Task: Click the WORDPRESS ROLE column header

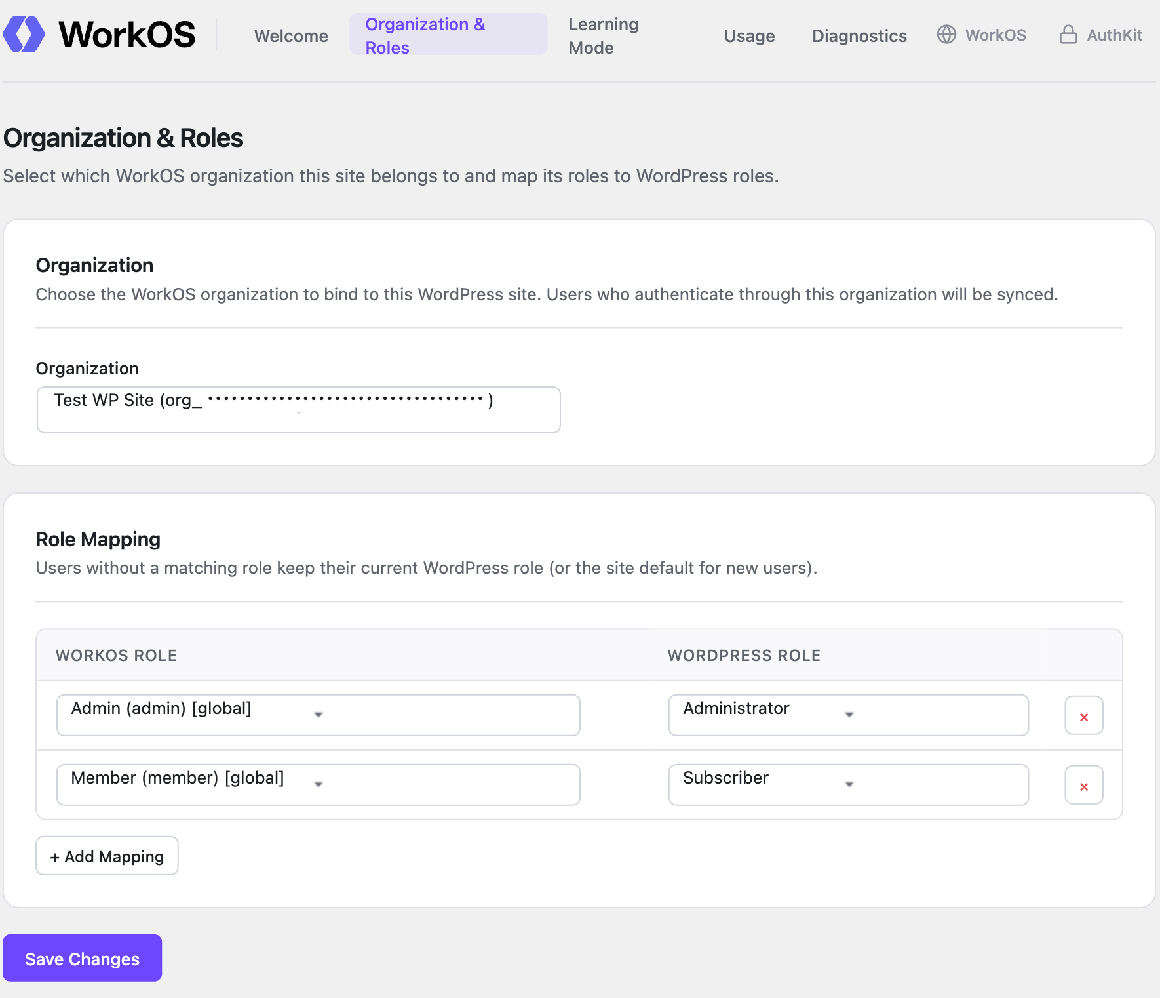Action: tap(744, 656)
